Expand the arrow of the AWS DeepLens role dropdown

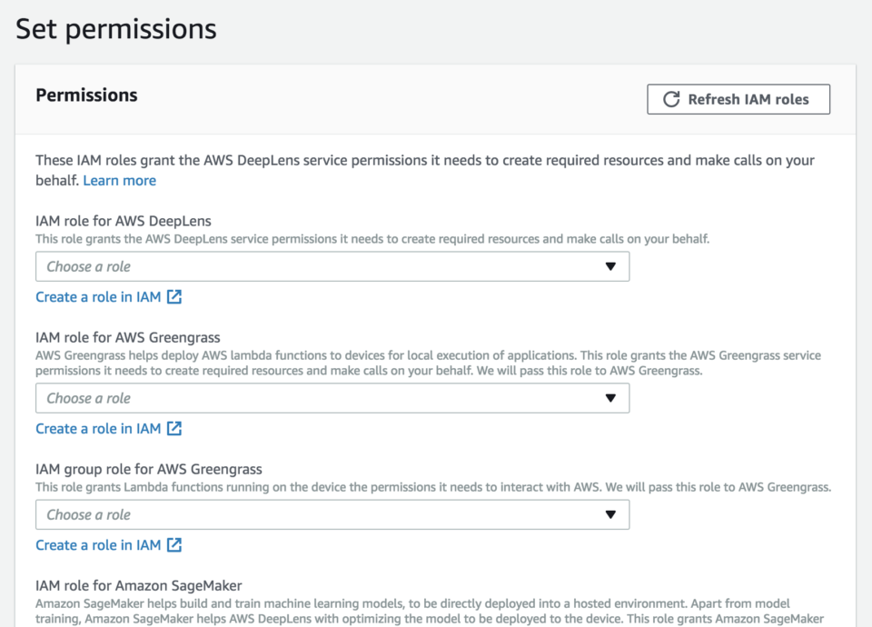tap(610, 266)
